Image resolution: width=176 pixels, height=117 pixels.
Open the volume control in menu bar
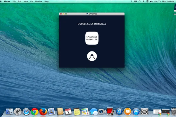(x=151, y=1)
